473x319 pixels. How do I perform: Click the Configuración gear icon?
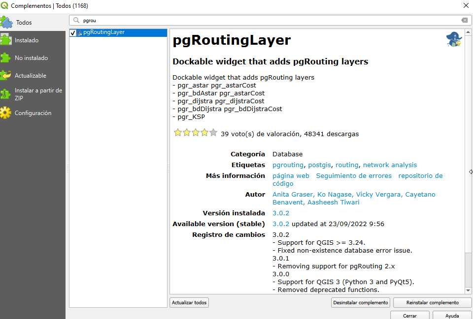[5, 113]
